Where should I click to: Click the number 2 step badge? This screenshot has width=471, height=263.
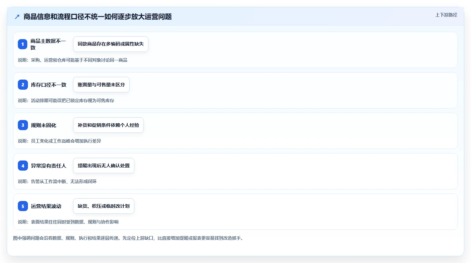(x=23, y=85)
